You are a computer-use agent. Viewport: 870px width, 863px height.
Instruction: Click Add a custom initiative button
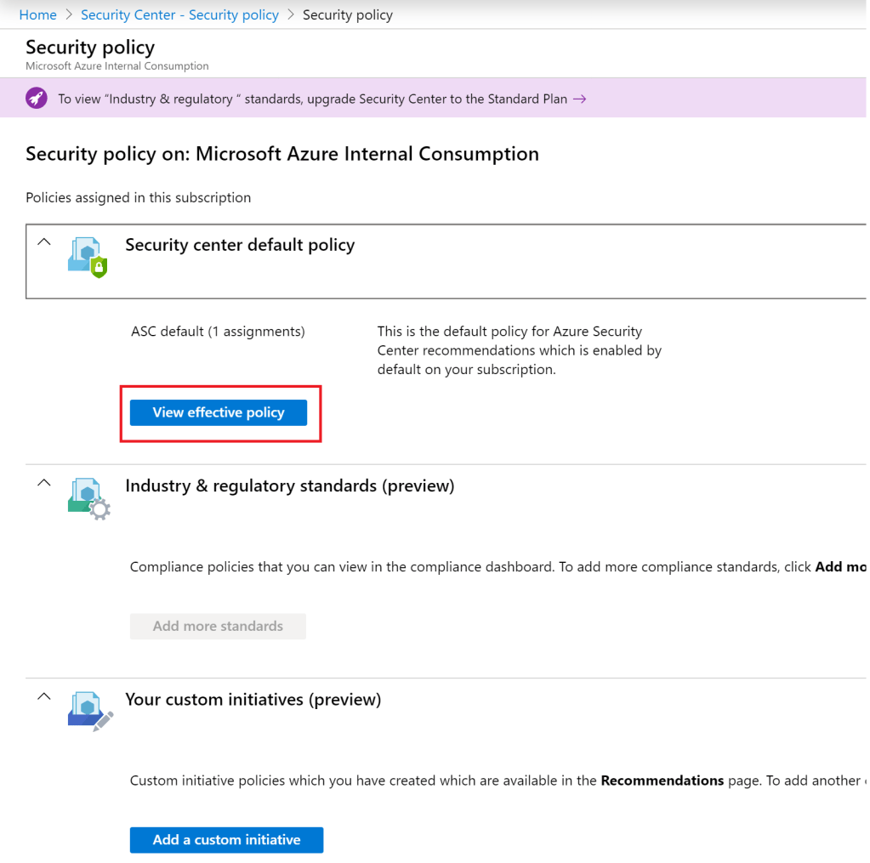(x=226, y=839)
